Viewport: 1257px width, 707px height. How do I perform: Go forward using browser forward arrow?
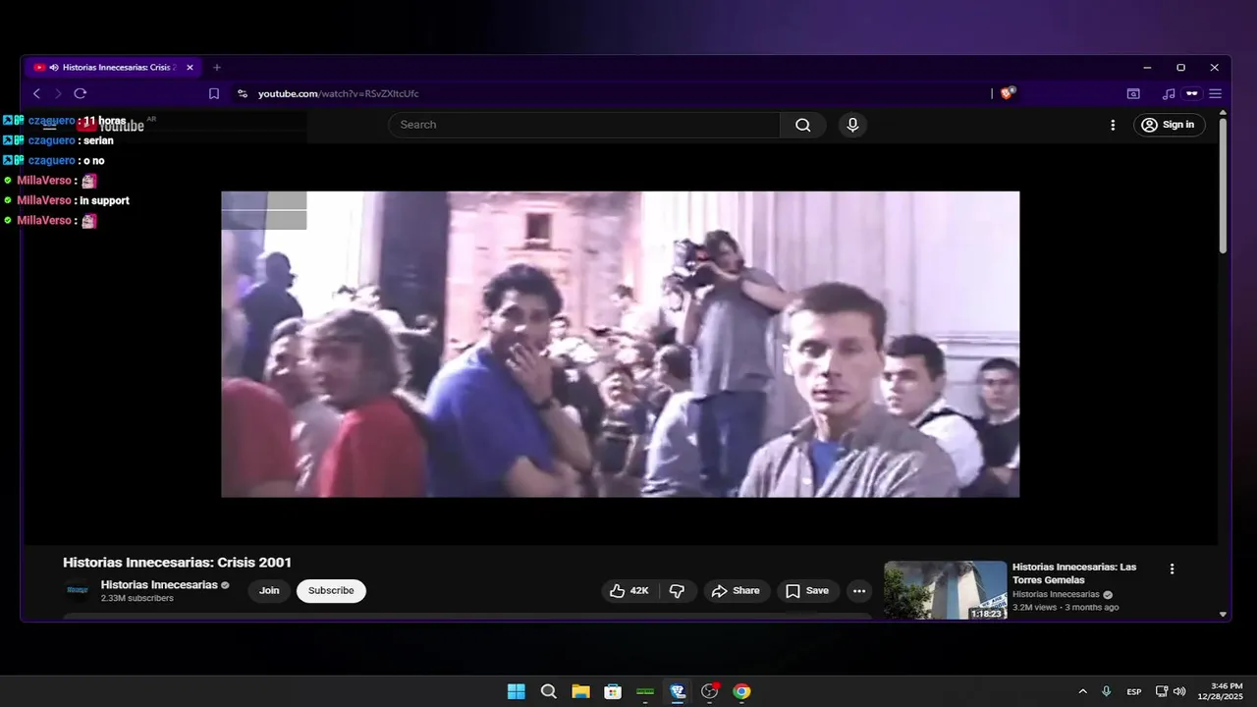click(x=58, y=93)
